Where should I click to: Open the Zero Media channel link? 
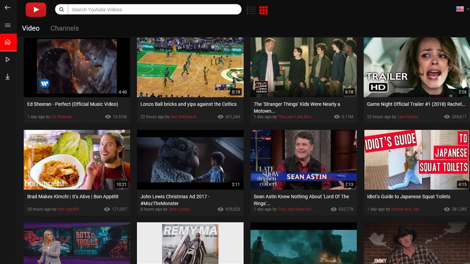408,117
